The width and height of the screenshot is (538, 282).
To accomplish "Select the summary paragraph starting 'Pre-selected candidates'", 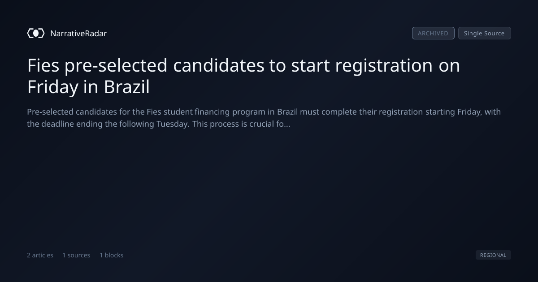I will click(x=264, y=118).
